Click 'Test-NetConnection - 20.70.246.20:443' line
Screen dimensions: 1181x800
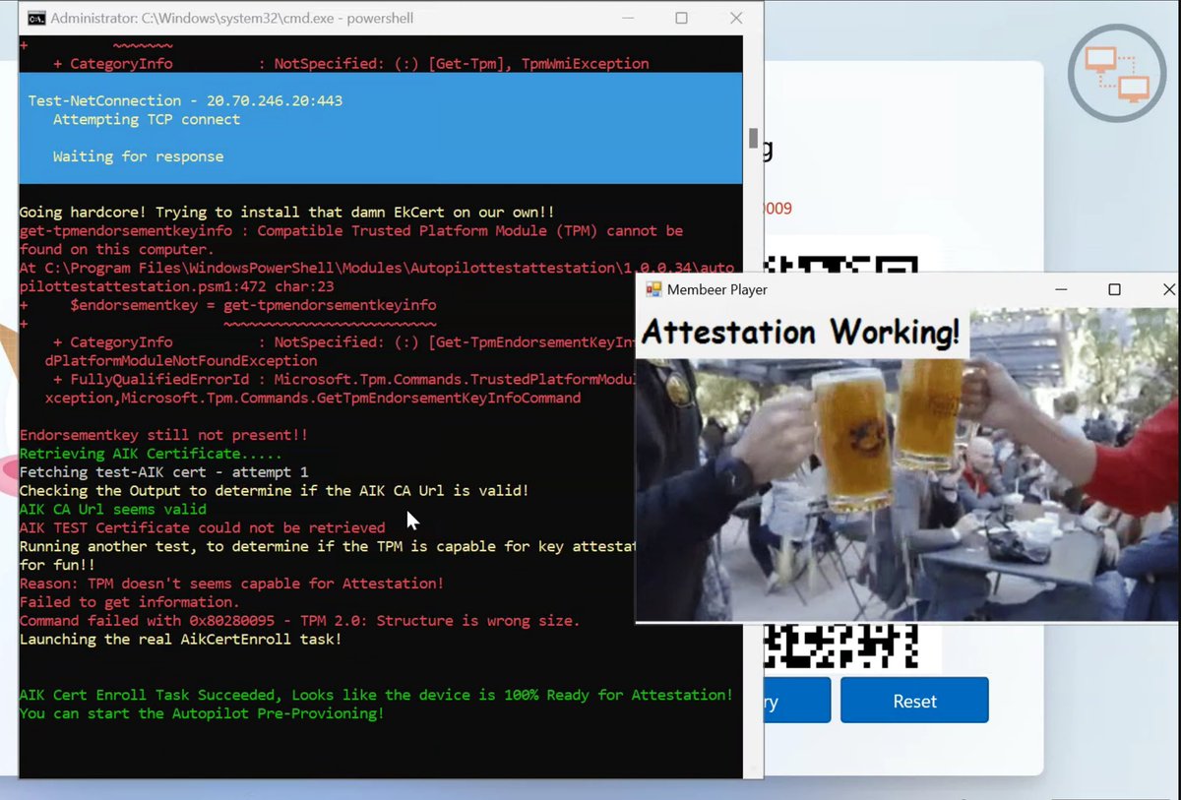pos(185,100)
